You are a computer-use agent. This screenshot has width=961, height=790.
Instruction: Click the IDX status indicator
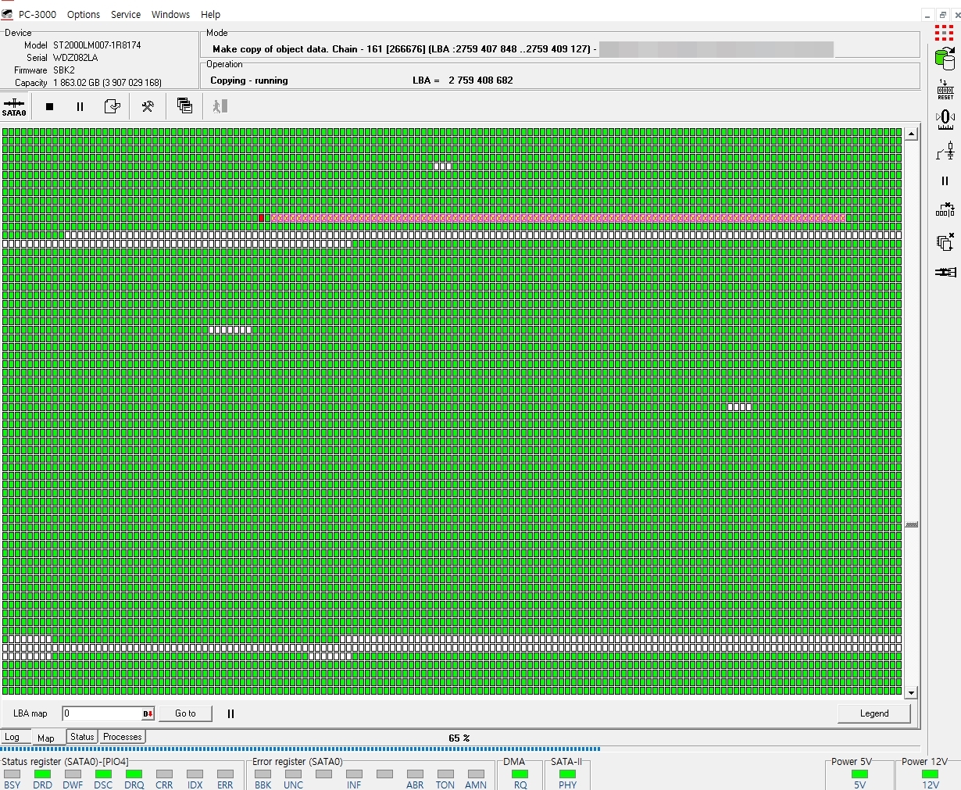tap(195, 774)
